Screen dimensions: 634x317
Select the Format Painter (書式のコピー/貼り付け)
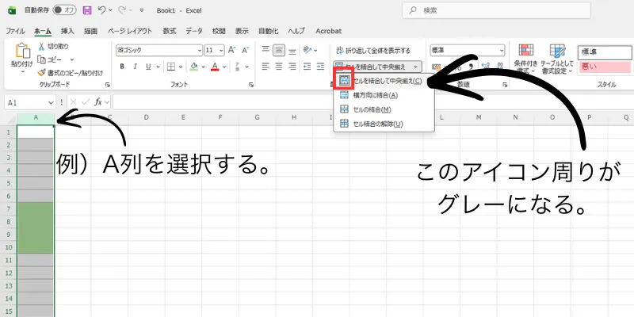pos(70,73)
